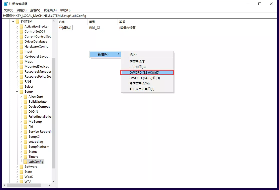Image resolution: width=279 pixels, height=190 pixels.
Task: Select the ab string icon of default value
Action: (60, 28)
